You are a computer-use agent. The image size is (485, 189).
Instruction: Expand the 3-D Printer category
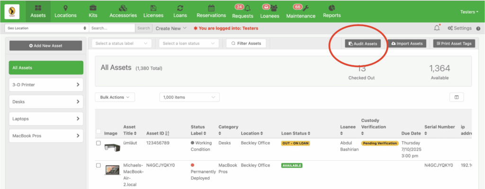click(46, 85)
